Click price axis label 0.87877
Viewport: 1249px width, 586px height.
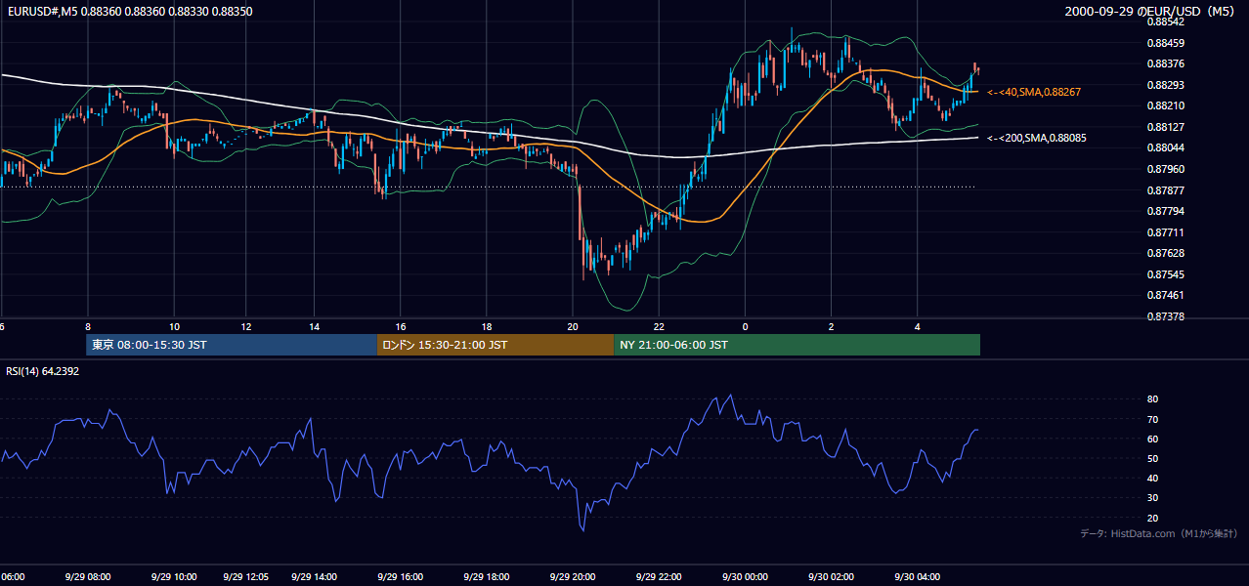pyautogui.click(x=1166, y=190)
